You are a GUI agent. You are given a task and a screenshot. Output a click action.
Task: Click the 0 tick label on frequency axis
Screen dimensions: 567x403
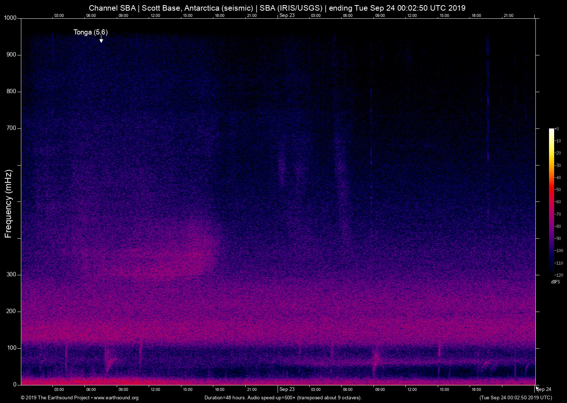pyautogui.click(x=15, y=385)
